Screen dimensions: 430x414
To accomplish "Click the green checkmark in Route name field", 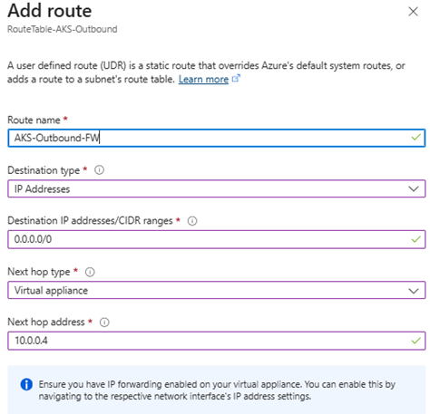I will [x=416, y=138].
